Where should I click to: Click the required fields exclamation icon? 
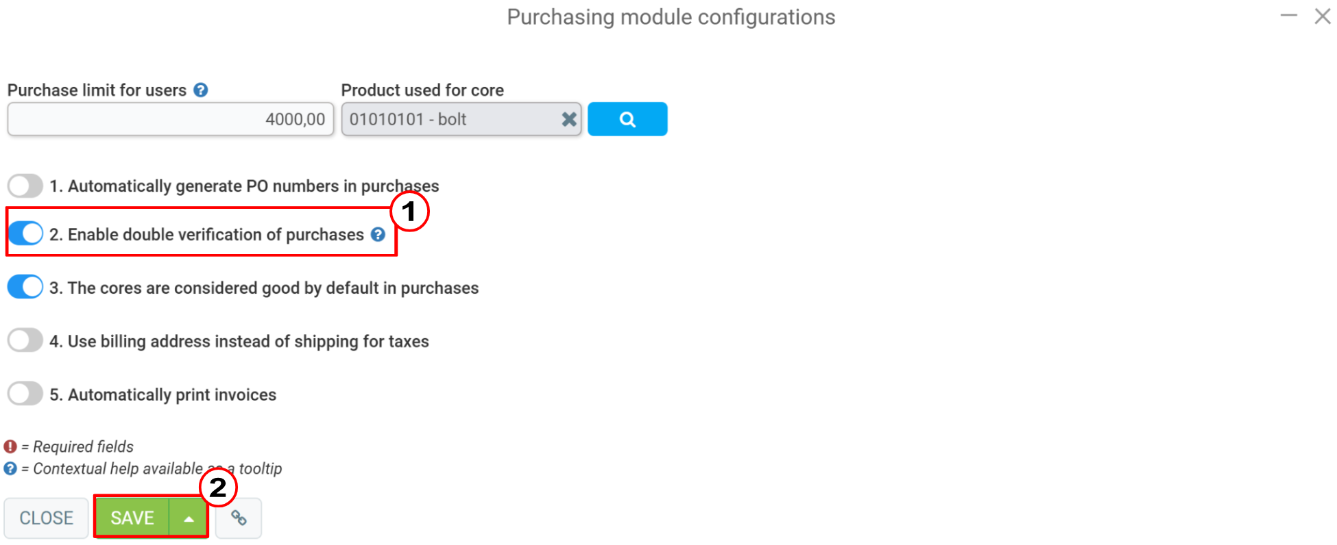(x=10, y=446)
